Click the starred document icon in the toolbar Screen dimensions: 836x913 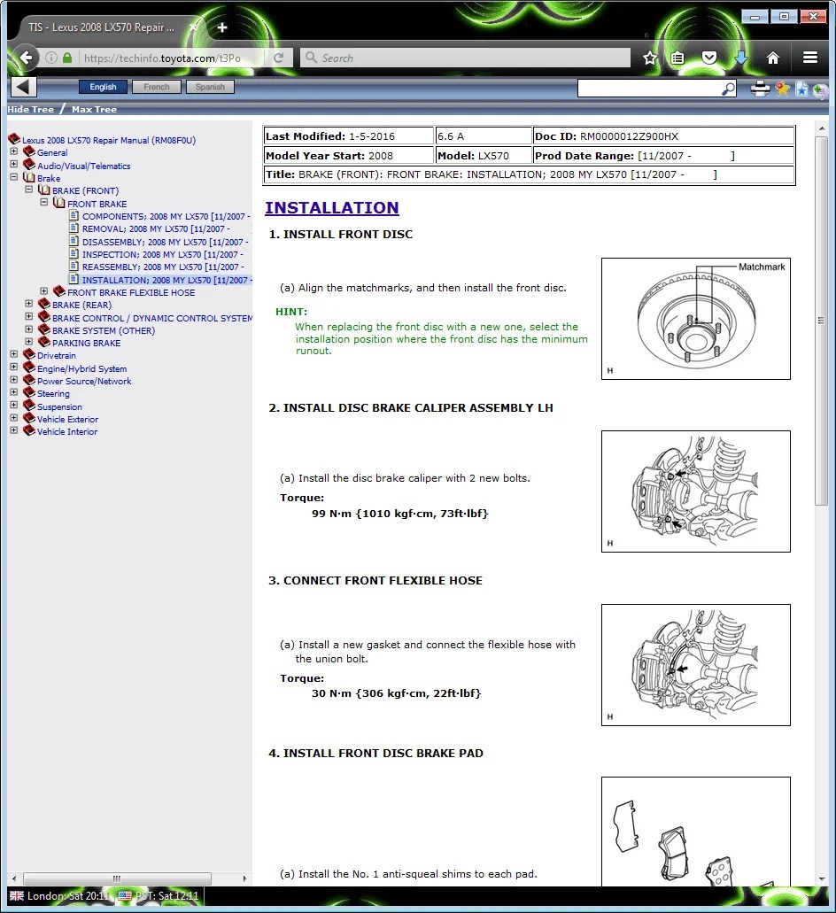[801, 89]
